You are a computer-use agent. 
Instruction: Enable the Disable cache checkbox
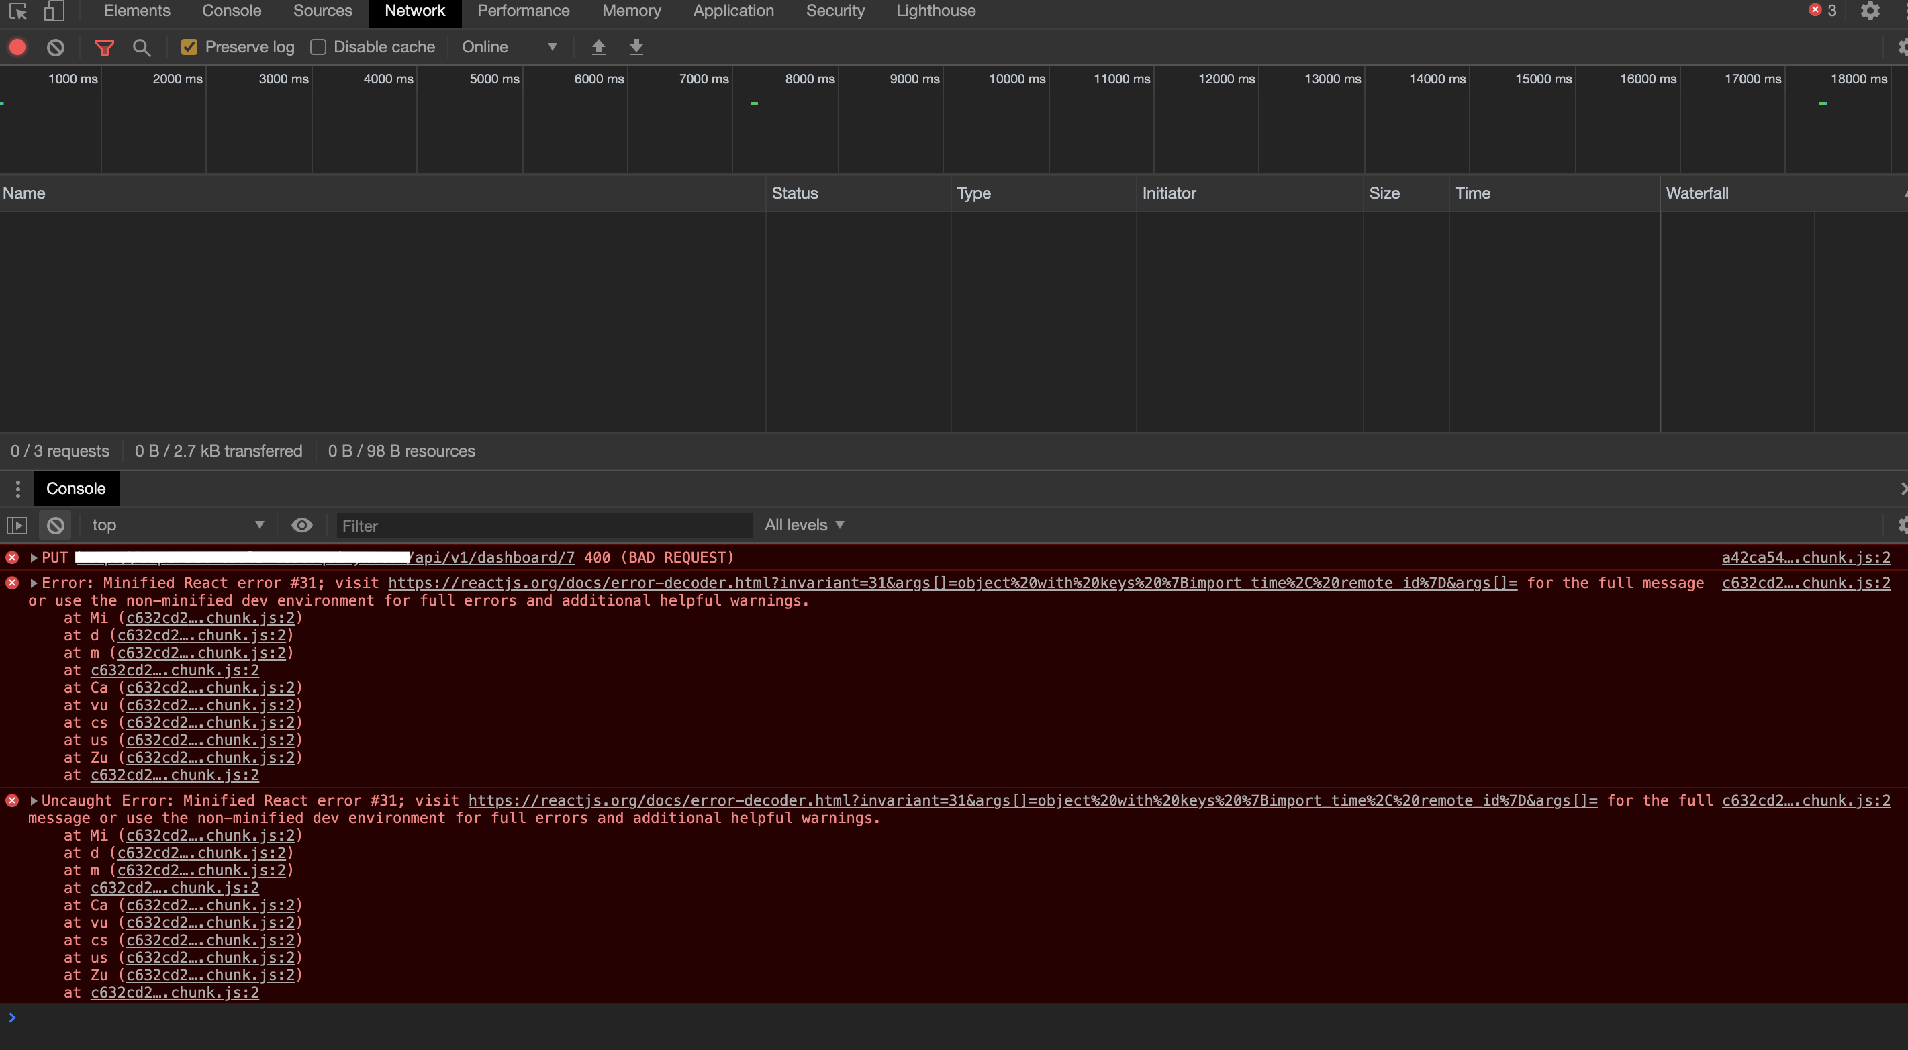[x=318, y=48]
